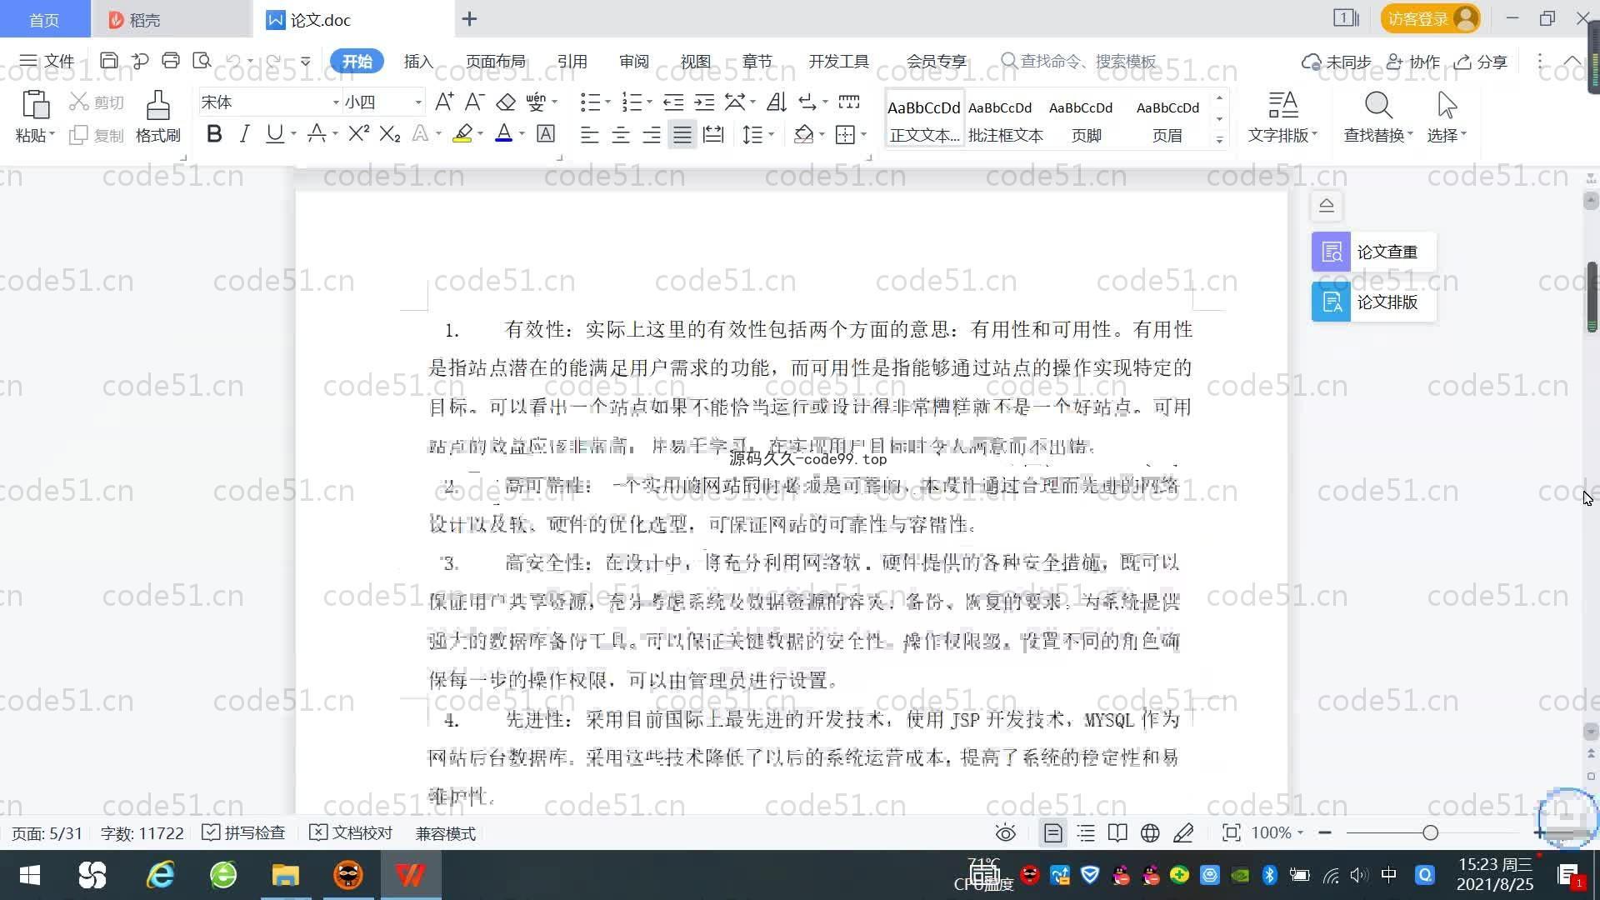Open the Page Layout (页面布局) tab

[x=495, y=61]
